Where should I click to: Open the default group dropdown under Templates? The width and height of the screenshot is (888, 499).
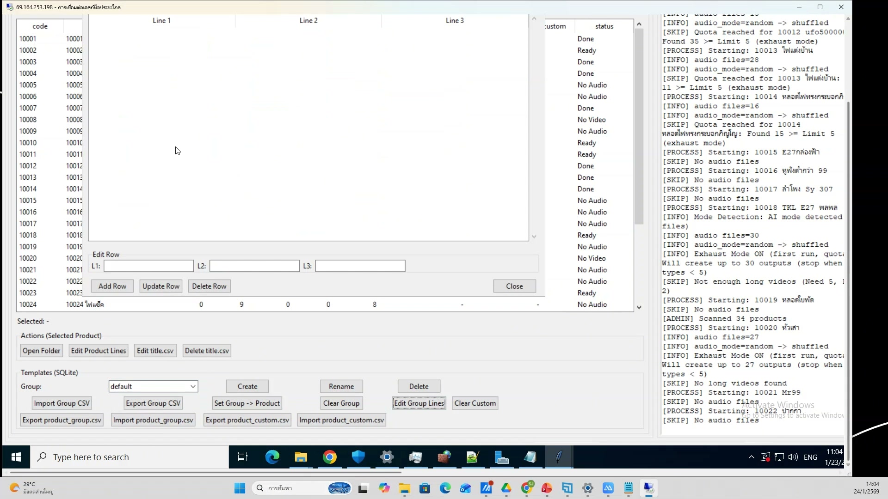153,386
